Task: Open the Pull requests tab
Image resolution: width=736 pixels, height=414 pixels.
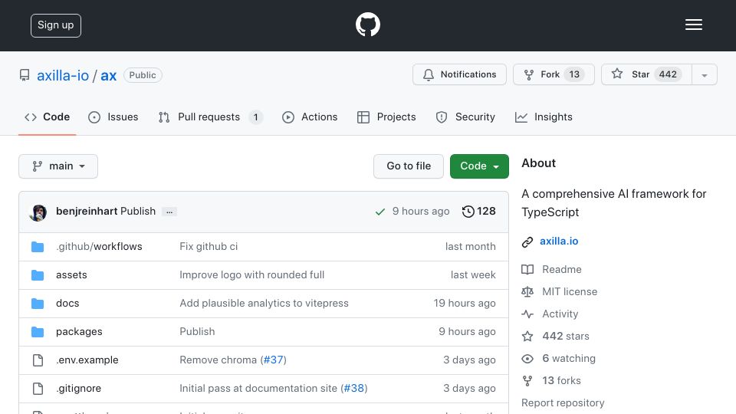Action: click(x=211, y=117)
